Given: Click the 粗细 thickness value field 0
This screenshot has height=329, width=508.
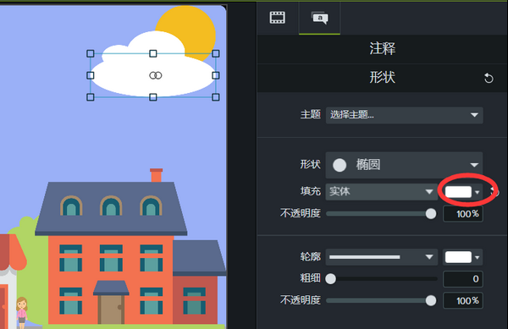Looking at the screenshot, I should (x=463, y=279).
